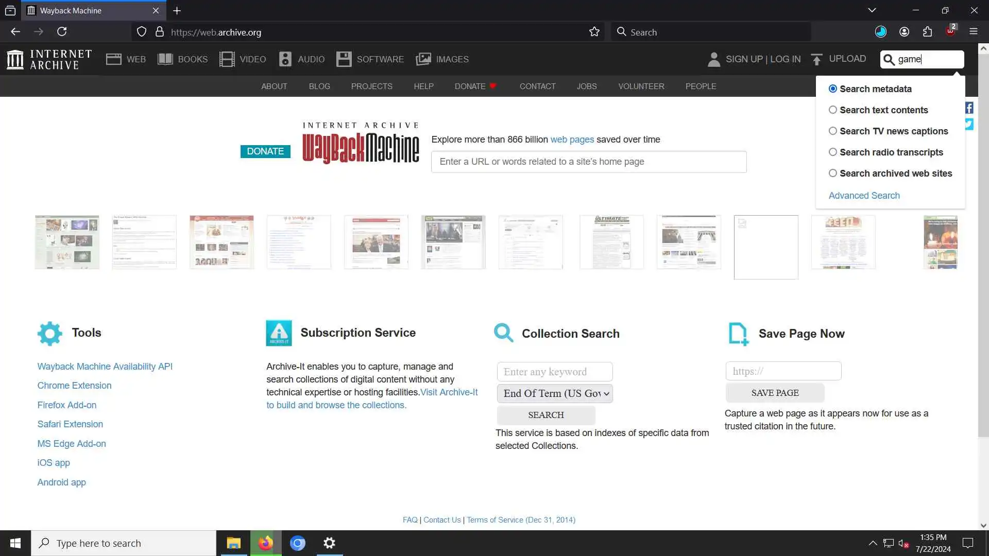Choose Search archived web sites radio
The height and width of the screenshot is (556, 989).
[x=832, y=173]
